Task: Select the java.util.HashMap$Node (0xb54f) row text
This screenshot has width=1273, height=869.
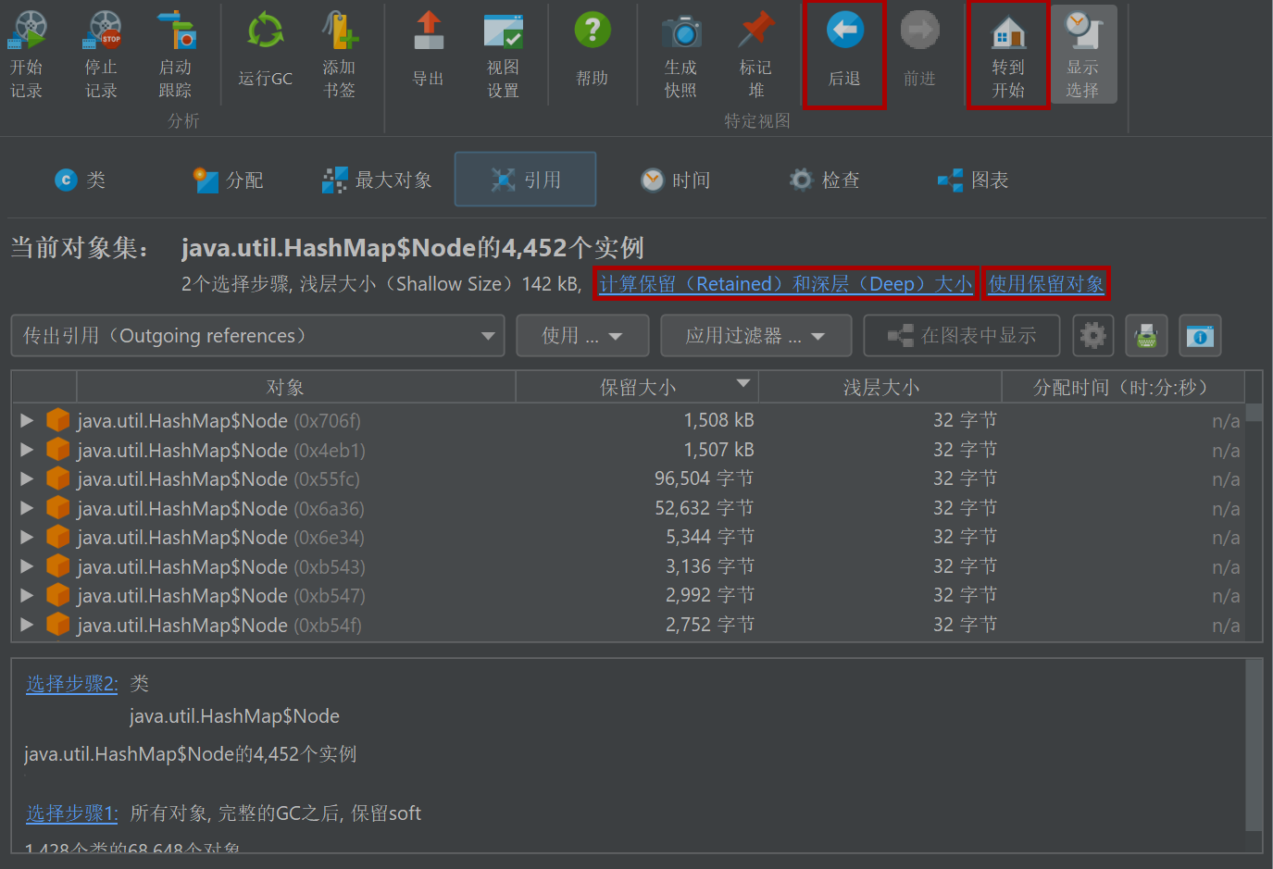Action: [x=219, y=626]
